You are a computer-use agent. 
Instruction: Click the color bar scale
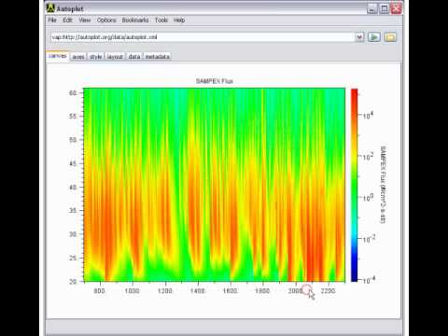[355, 185]
